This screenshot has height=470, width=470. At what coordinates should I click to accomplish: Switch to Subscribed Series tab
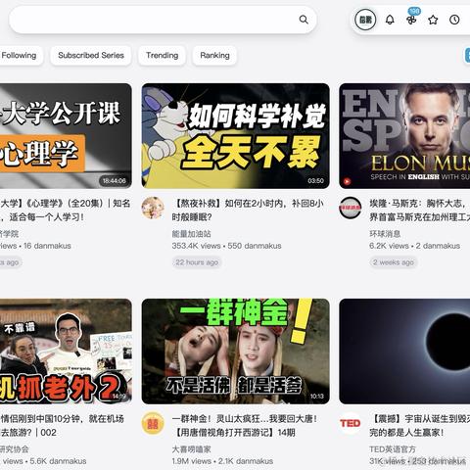(x=91, y=56)
